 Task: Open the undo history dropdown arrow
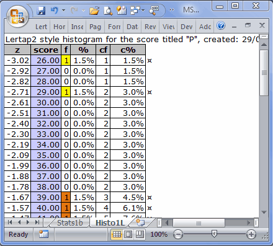point(63,10)
